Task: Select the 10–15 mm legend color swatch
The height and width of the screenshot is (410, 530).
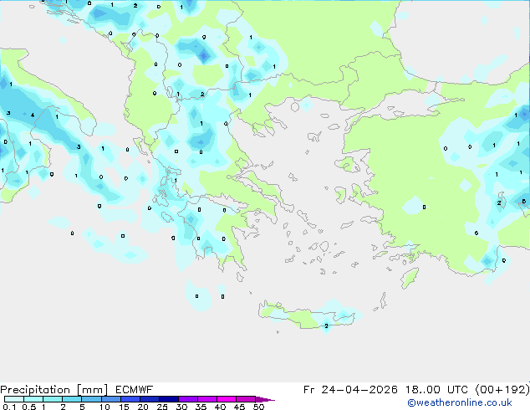Action: 110,399
